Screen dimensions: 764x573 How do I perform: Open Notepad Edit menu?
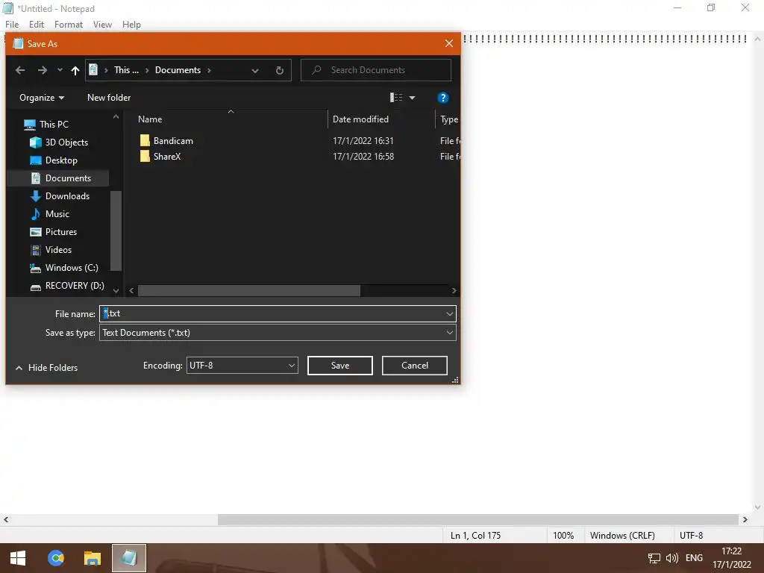37,25
